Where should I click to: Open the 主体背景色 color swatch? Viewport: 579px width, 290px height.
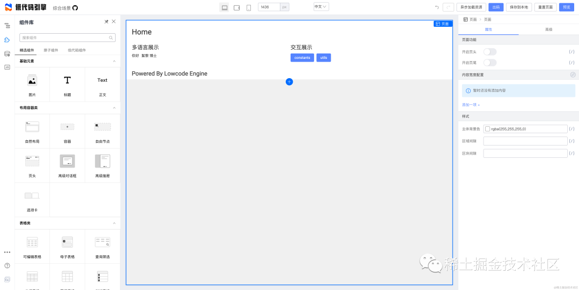(487, 129)
